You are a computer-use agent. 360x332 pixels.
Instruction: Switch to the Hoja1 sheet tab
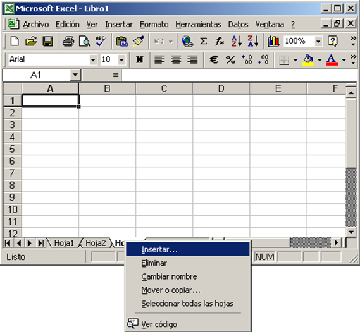coord(64,243)
